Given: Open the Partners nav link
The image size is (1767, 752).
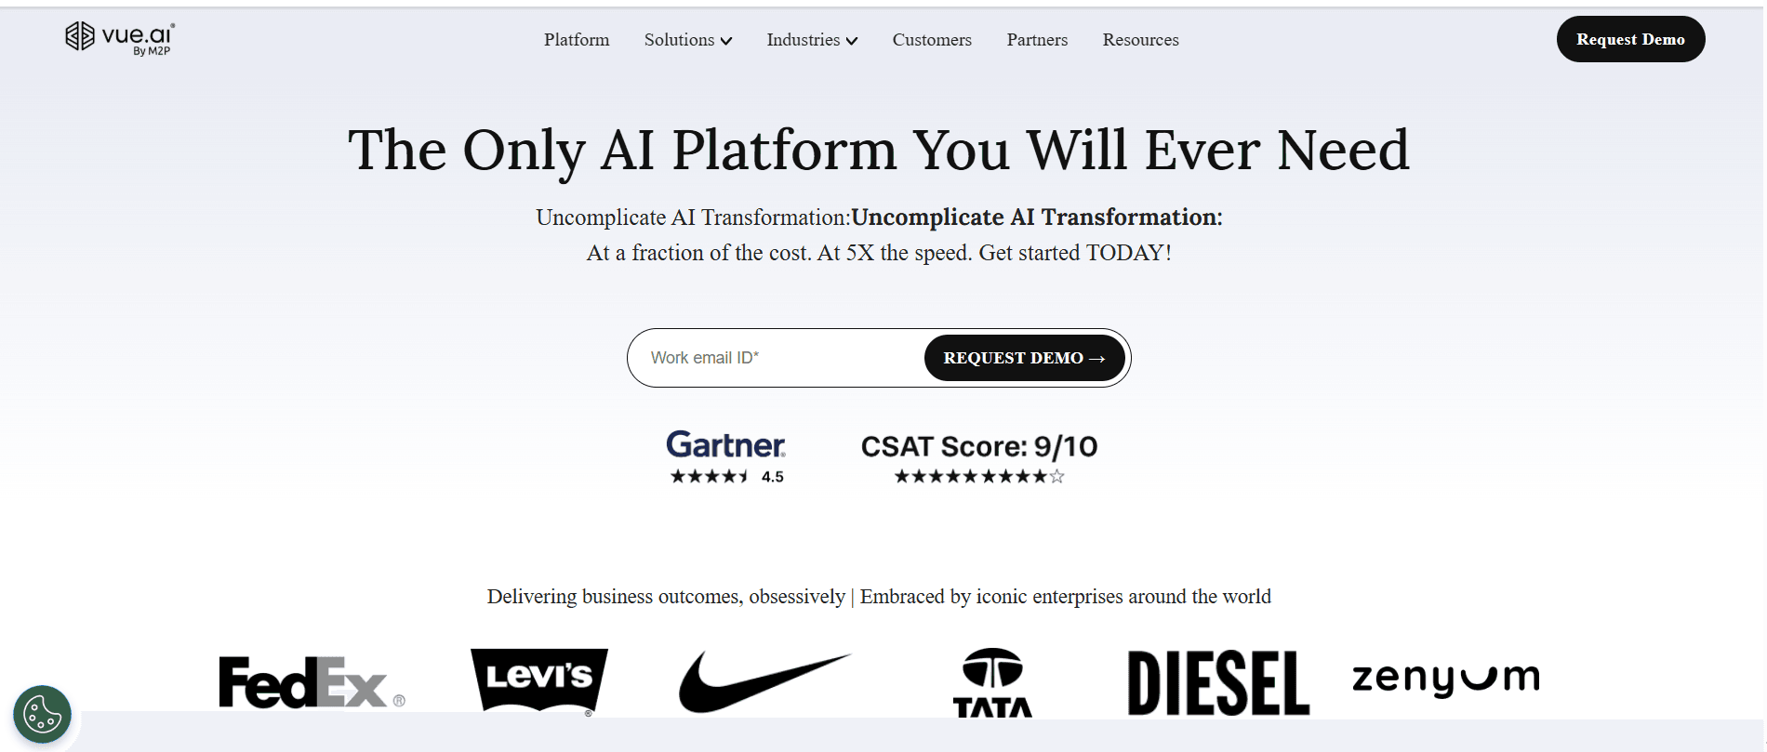Looking at the screenshot, I should pos(1037,40).
